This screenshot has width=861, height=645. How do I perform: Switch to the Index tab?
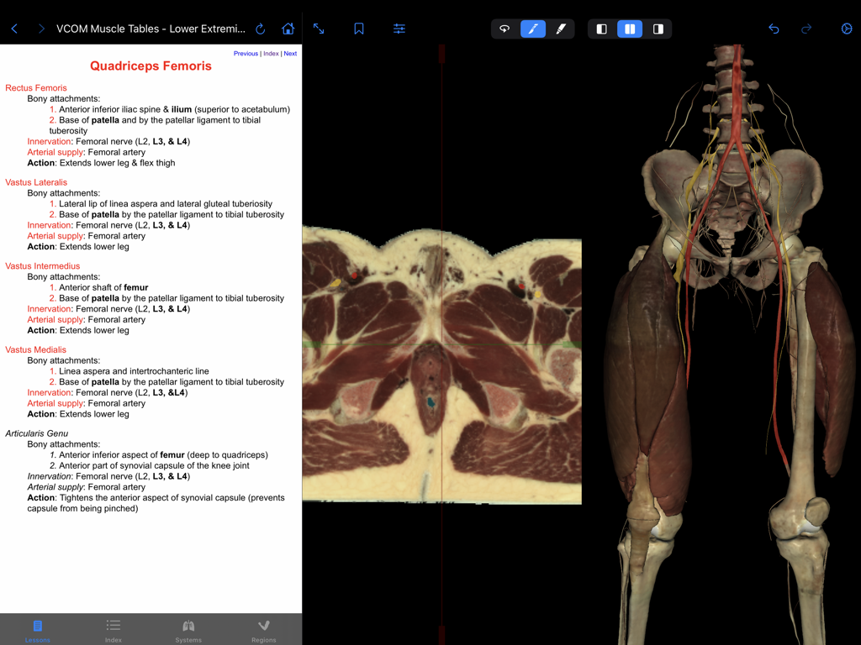coord(113,630)
